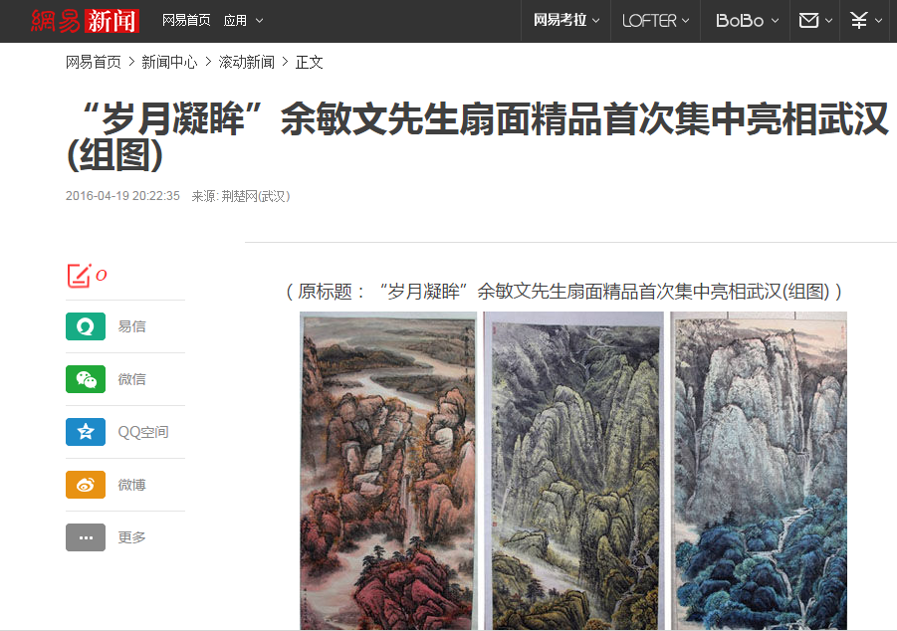Open the red mountain landscape painting
This screenshot has width=897, height=631.
click(x=388, y=471)
